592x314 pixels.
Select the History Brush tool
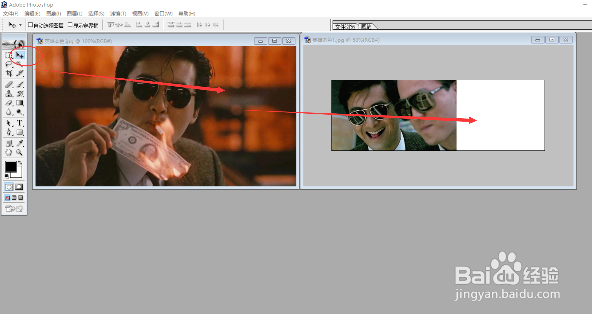pos(20,94)
